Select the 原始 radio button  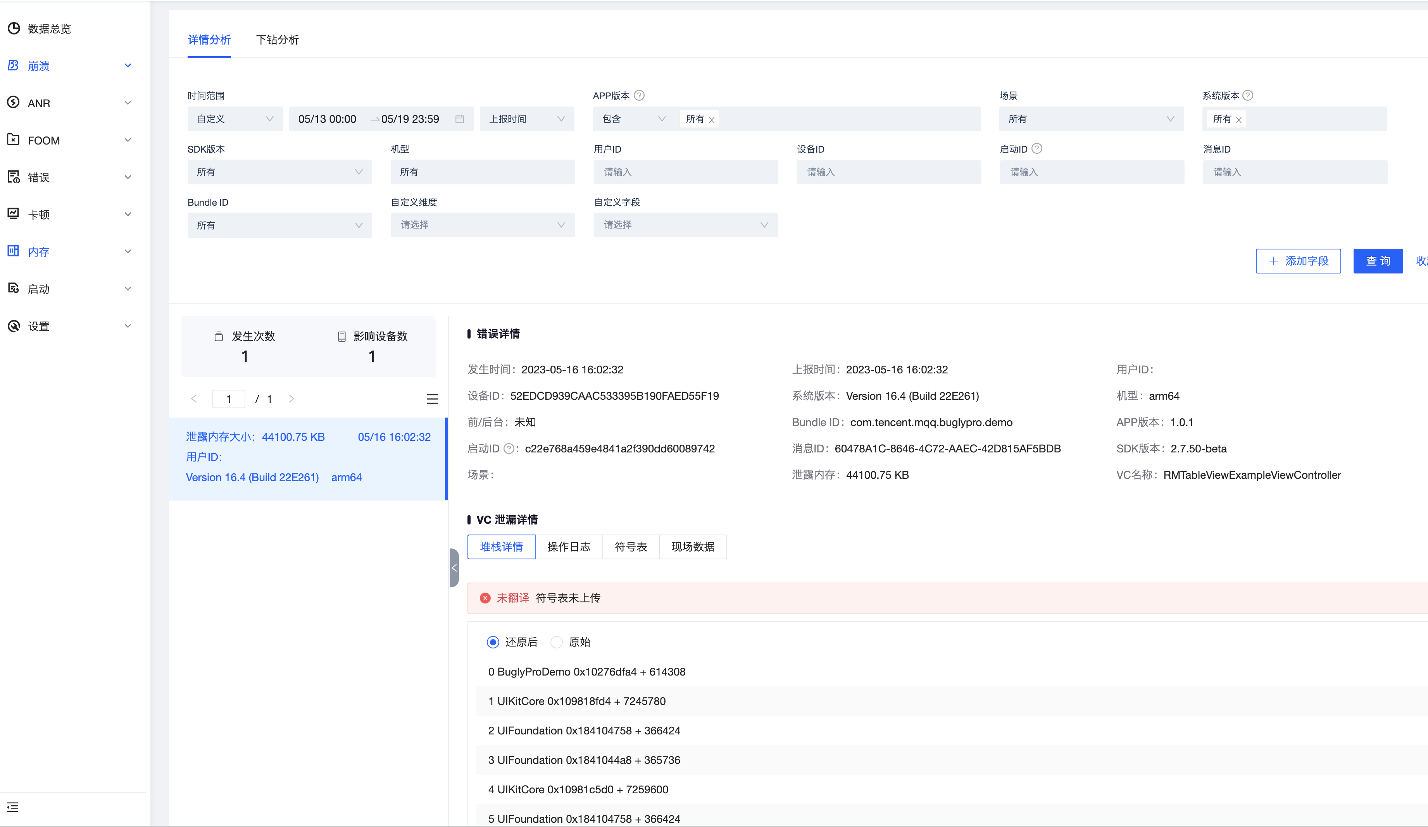pos(557,642)
